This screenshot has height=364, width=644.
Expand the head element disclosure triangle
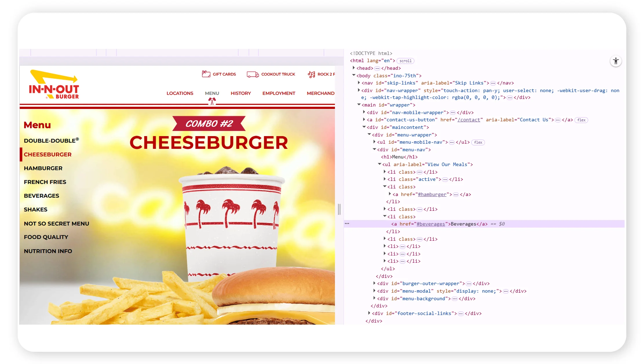[354, 68]
